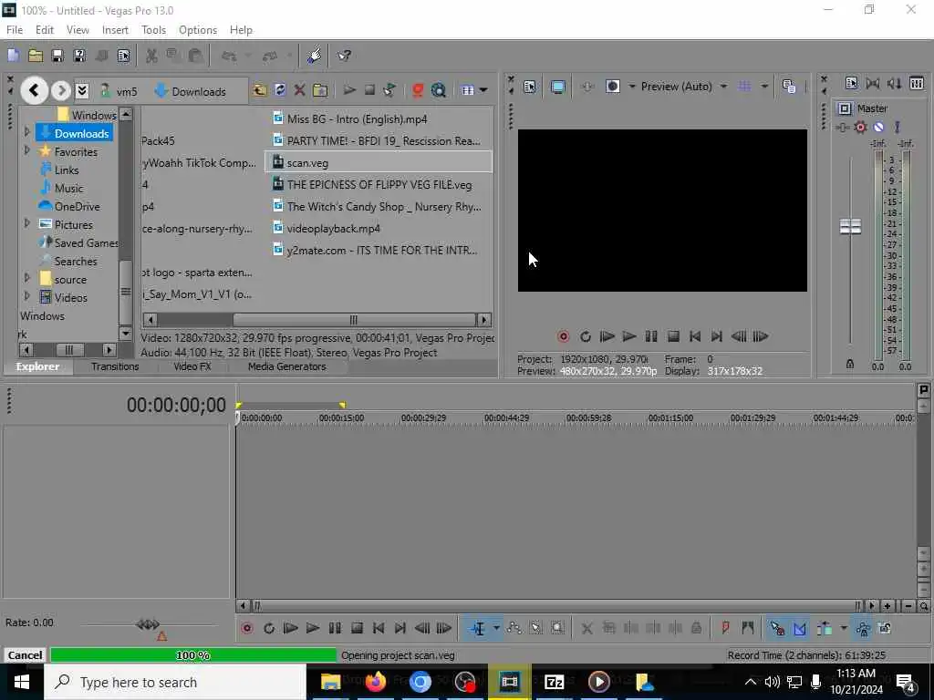This screenshot has width=934, height=700.
Task: Click the preview Record button
Action: point(563,337)
